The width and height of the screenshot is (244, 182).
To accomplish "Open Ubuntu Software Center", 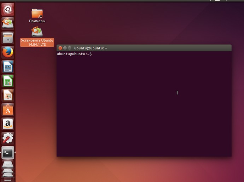I will point(8,109).
